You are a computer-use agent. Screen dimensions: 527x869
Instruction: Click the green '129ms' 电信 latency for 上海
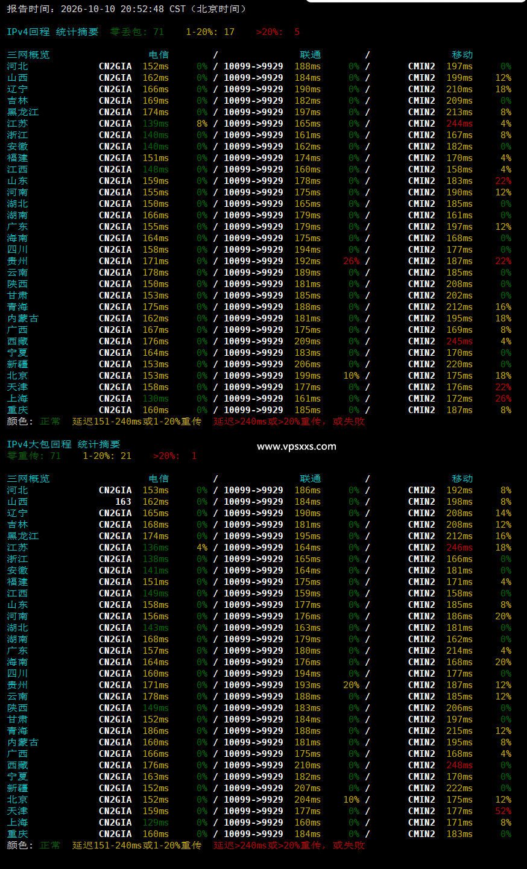point(156,823)
